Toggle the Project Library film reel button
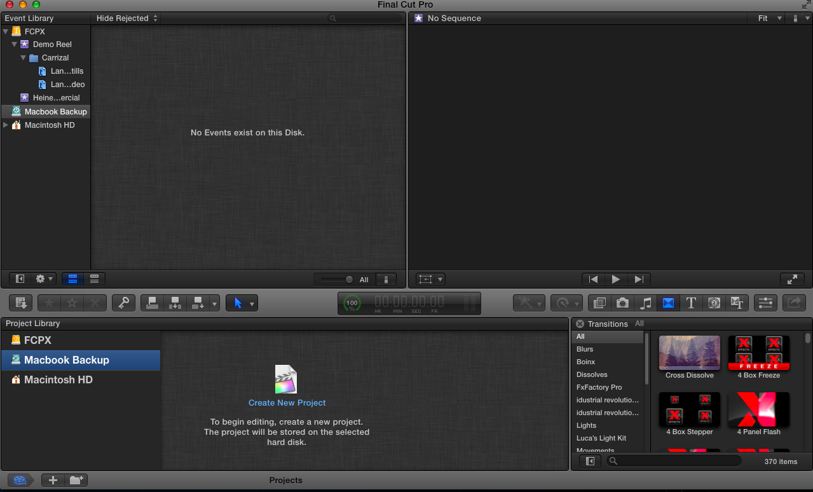The height and width of the screenshot is (492, 813). point(19,481)
